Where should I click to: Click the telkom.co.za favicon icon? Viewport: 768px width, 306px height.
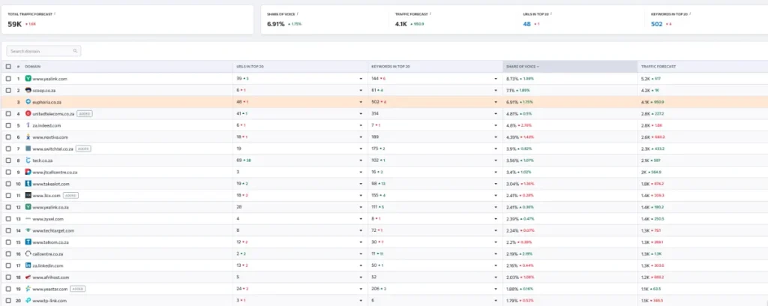coord(28,242)
